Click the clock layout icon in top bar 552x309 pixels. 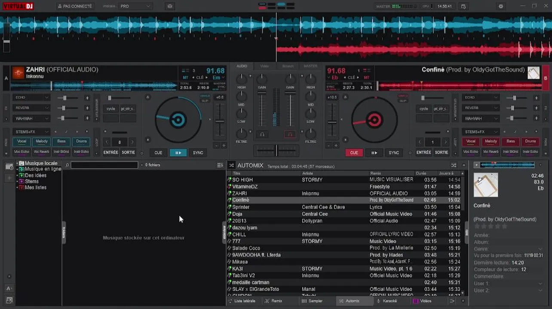[x=463, y=6]
